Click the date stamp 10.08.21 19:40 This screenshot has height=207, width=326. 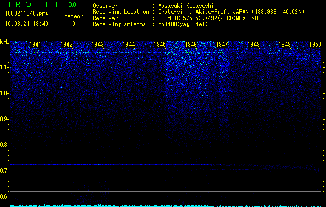(26, 24)
